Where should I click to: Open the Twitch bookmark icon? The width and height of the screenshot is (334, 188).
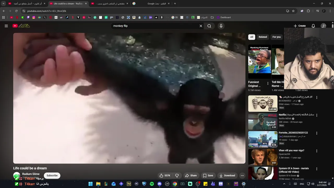pos(28,17)
